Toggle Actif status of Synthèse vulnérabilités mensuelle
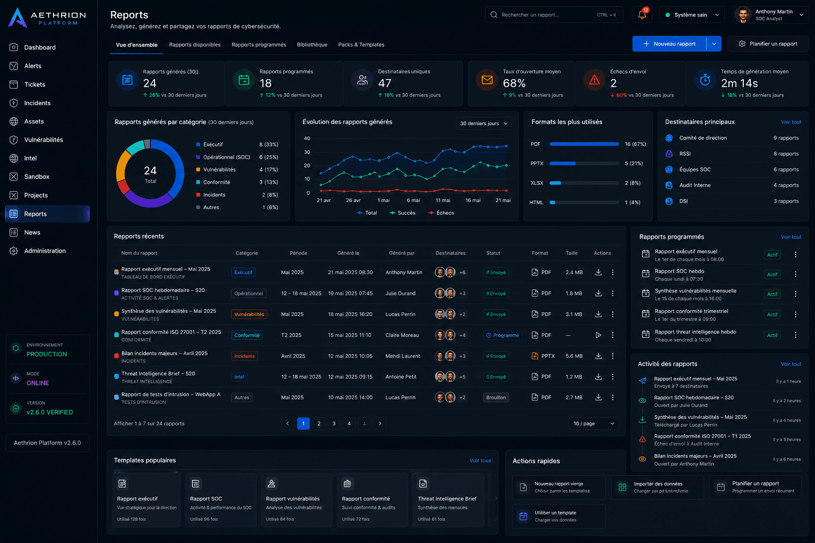 (772, 294)
